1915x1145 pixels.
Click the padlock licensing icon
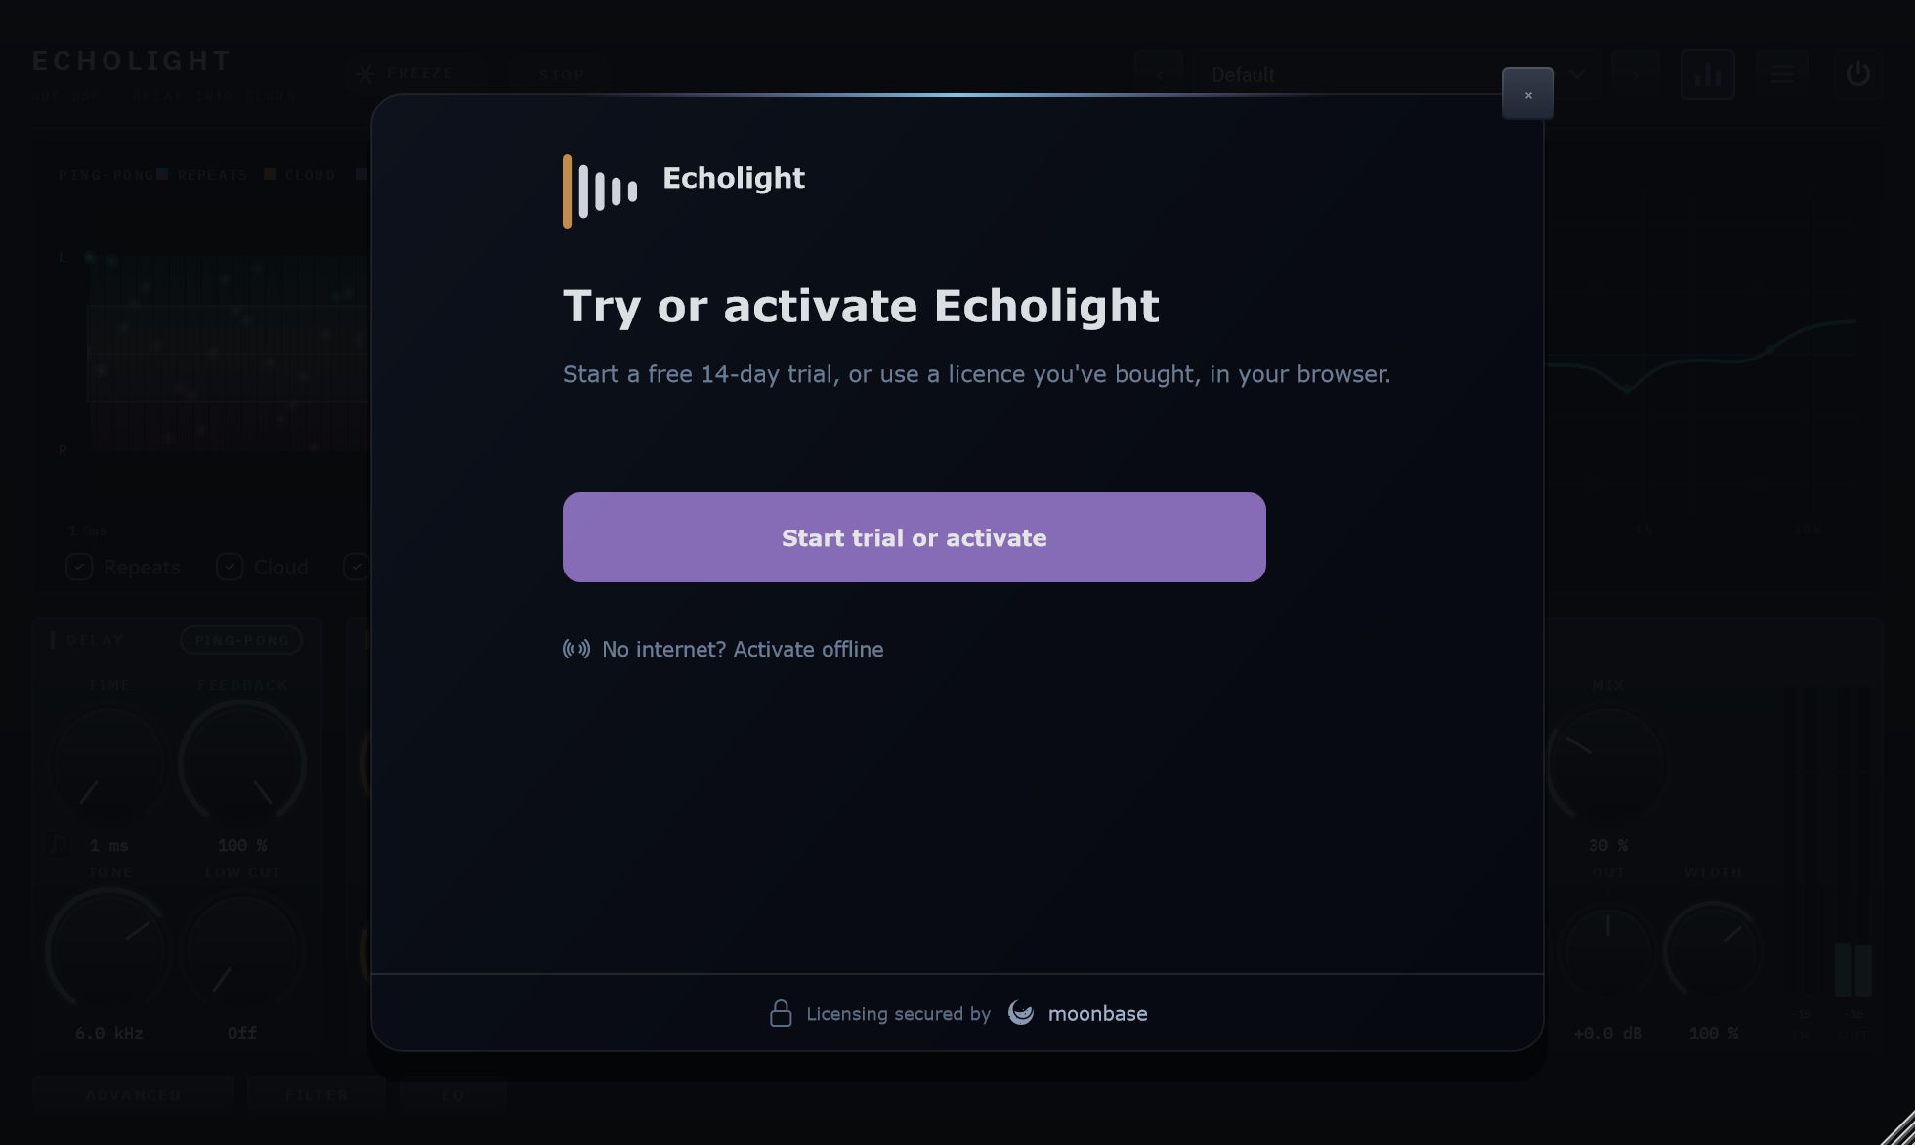tap(781, 1013)
